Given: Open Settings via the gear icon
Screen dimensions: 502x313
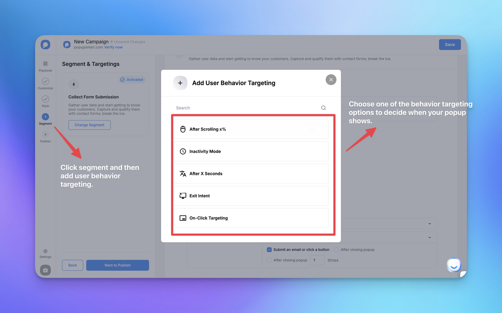Looking at the screenshot, I should 45,251.
